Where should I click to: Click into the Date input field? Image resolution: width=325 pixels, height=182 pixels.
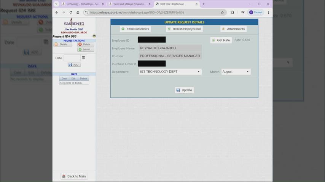click(x=72, y=58)
